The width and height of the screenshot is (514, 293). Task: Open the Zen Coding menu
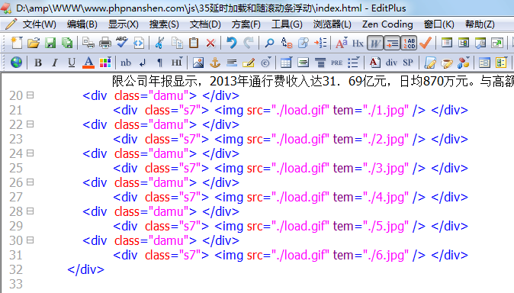[387, 24]
